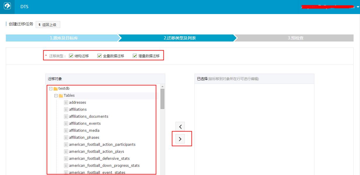Click DTS title in the header

(25, 6)
